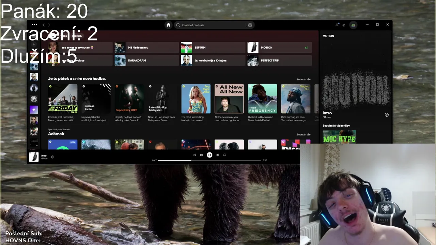Open the sidebar playlist under the heart icon

(x=34, y=120)
